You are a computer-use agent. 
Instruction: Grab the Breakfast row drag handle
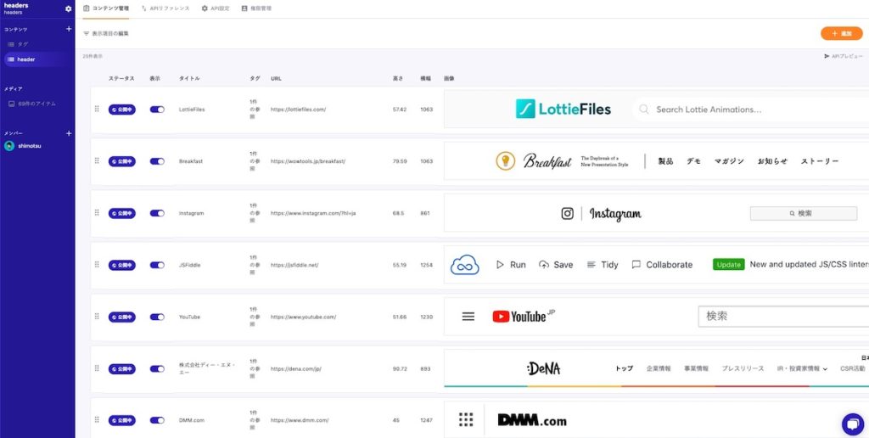(x=97, y=160)
